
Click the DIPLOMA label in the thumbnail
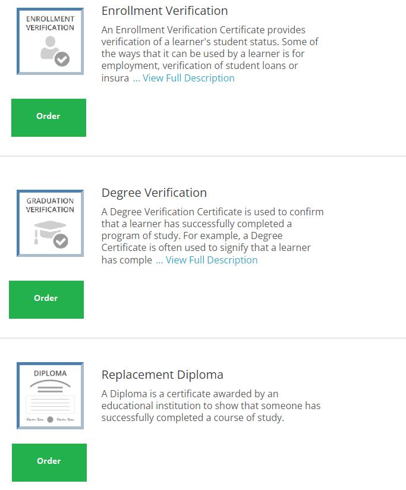pyautogui.click(x=50, y=373)
